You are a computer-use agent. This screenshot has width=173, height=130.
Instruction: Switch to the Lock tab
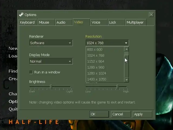point(117,22)
